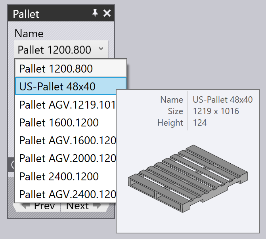Screen dimensions: 266x239
Task: Select Pallet 2400.1200 in the list
Action: 66,176
